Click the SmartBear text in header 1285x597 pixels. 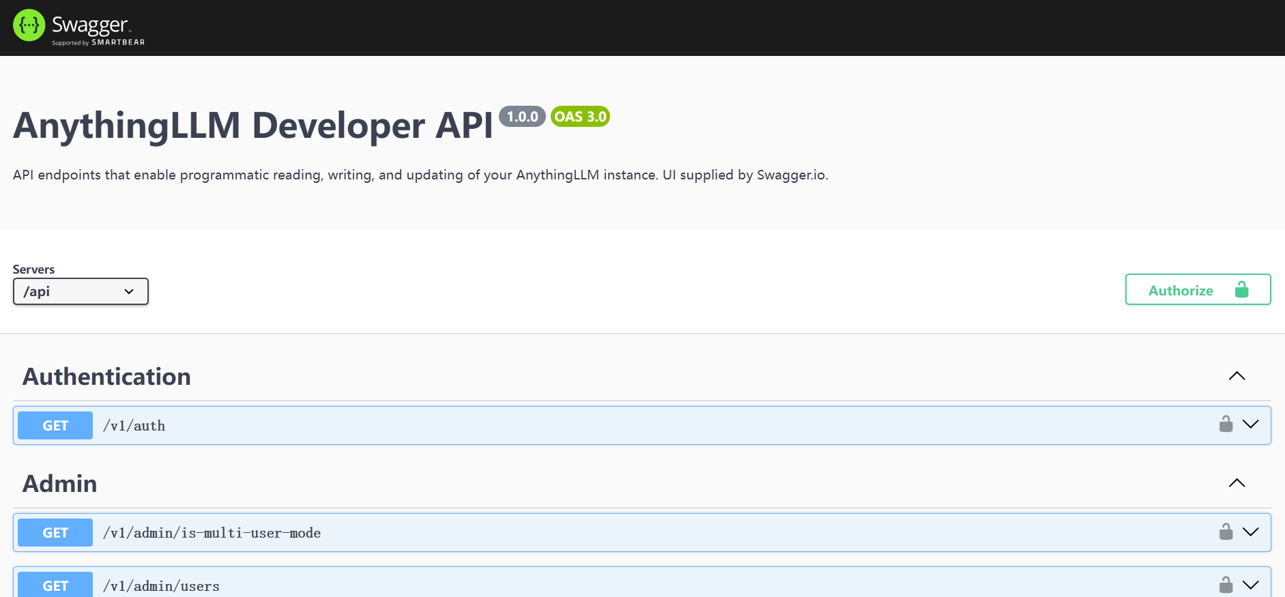[x=118, y=42]
